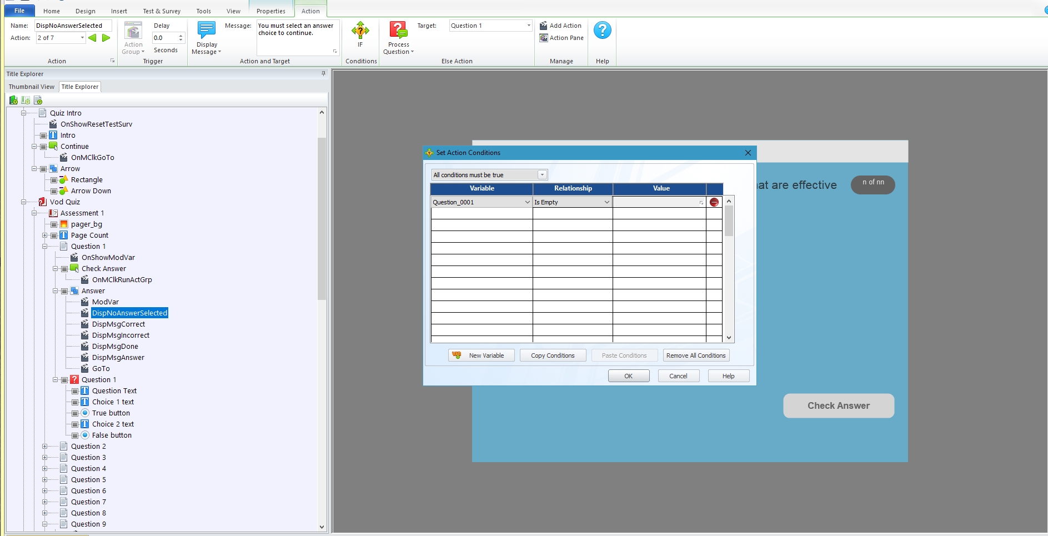1048x536 pixels.
Task: Click the Message text box
Action: point(298,38)
